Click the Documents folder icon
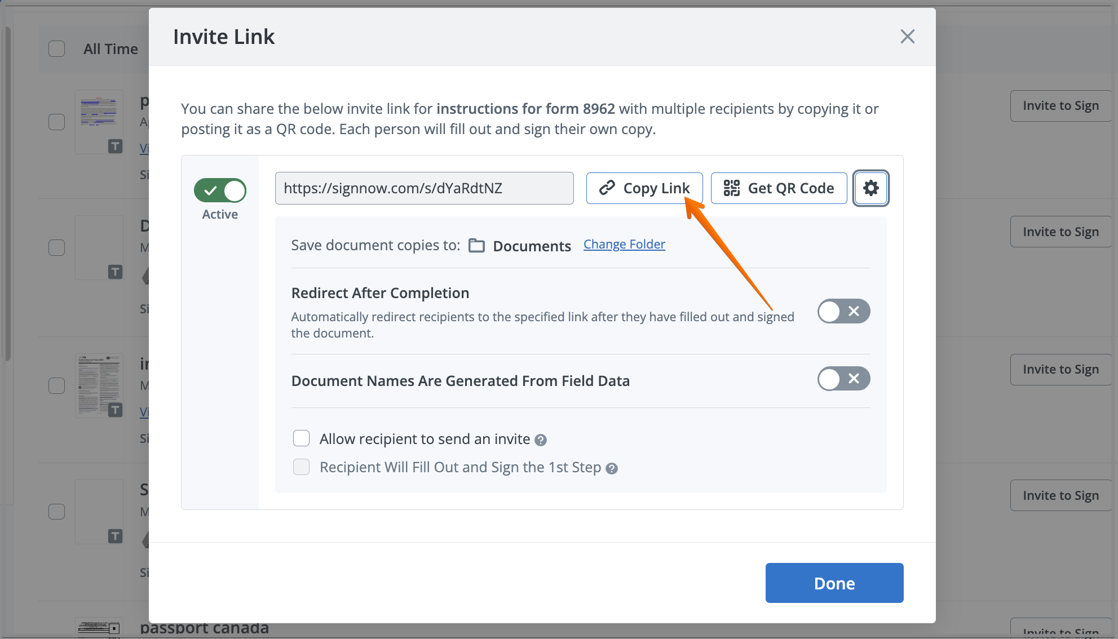This screenshot has height=639, width=1118. [477, 246]
